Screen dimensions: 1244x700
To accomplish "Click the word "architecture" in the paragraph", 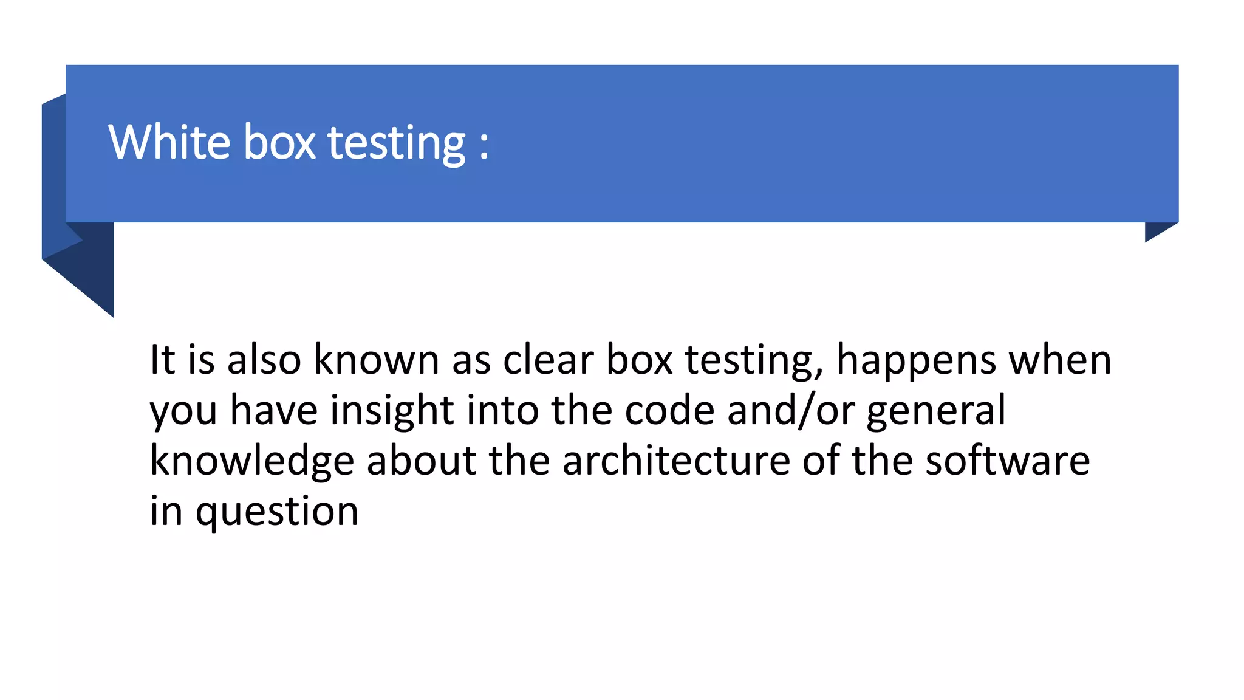I will pyautogui.click(x=676, y=460).
